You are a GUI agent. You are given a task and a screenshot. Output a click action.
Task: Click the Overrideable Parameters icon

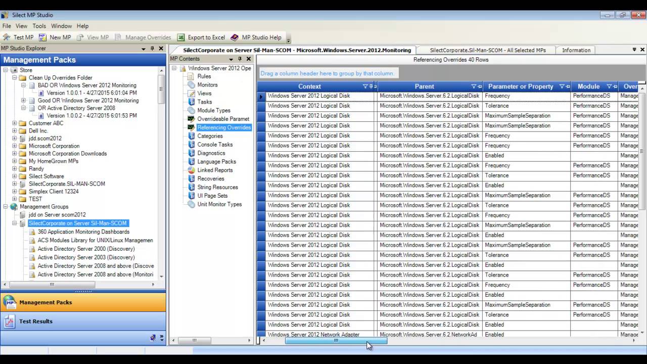192,119
